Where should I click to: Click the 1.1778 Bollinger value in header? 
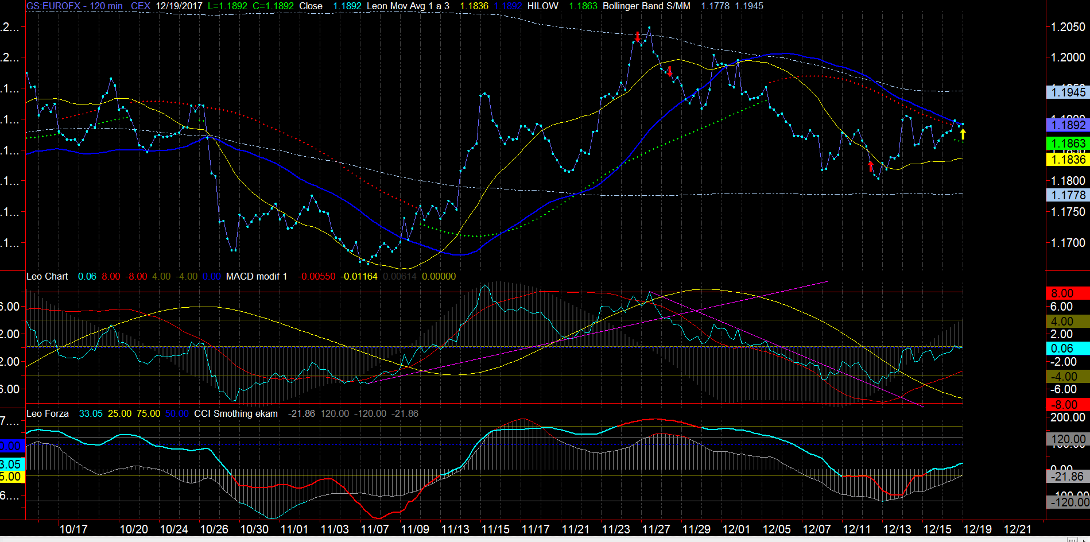point(715,6)
